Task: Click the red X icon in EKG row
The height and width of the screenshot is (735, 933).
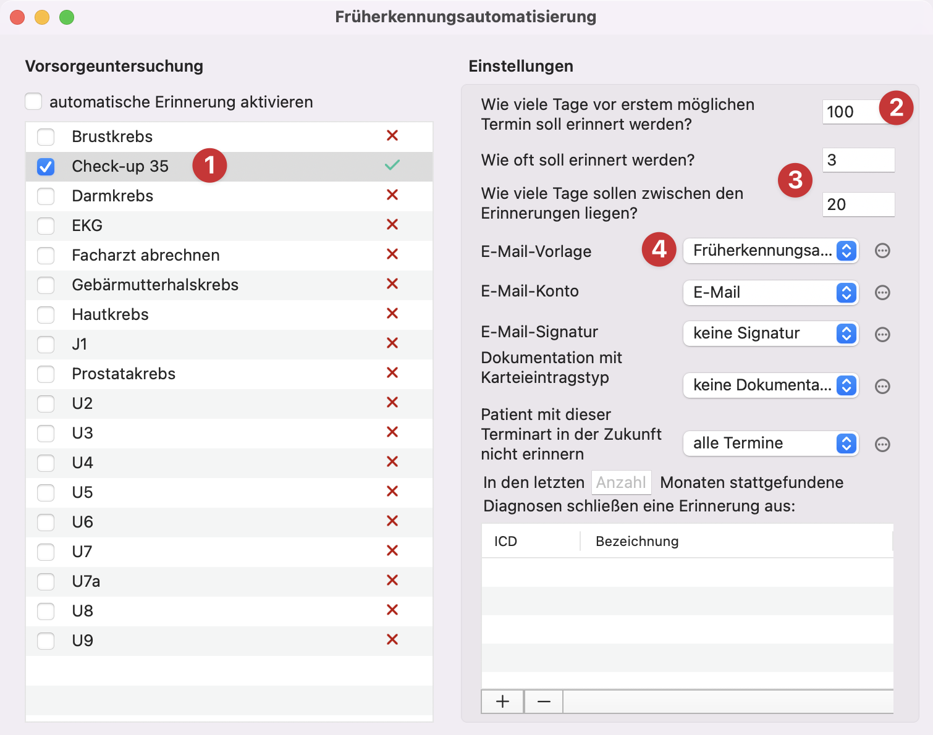Action: pos(392,224)
